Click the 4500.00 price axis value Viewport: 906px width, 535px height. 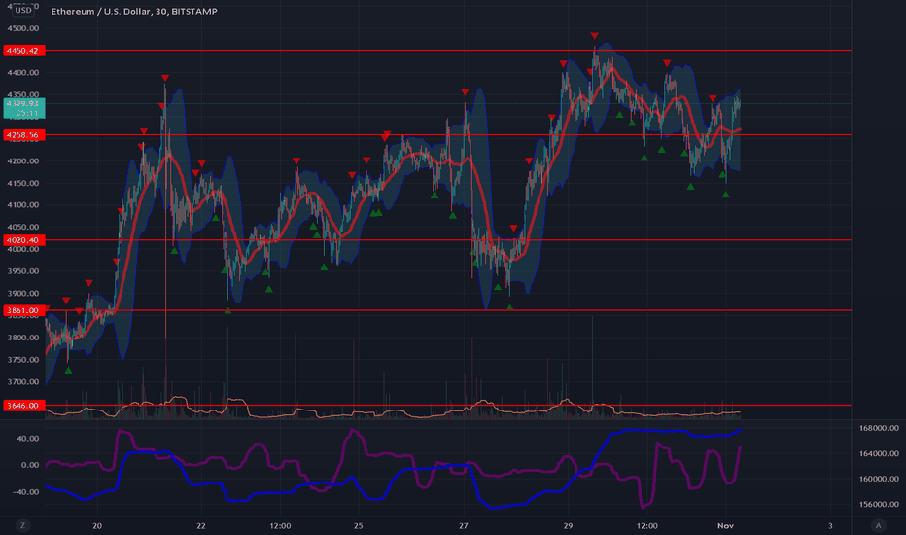click(x=23, y=28)
